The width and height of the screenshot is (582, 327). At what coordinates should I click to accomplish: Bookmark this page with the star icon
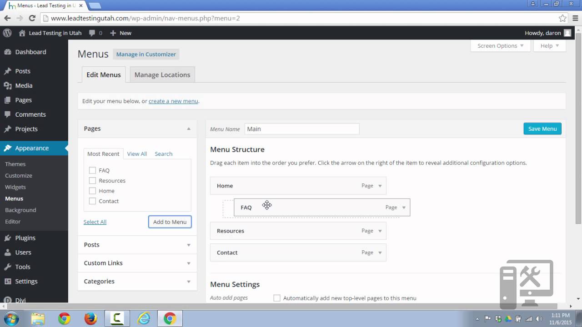point(562,18)
